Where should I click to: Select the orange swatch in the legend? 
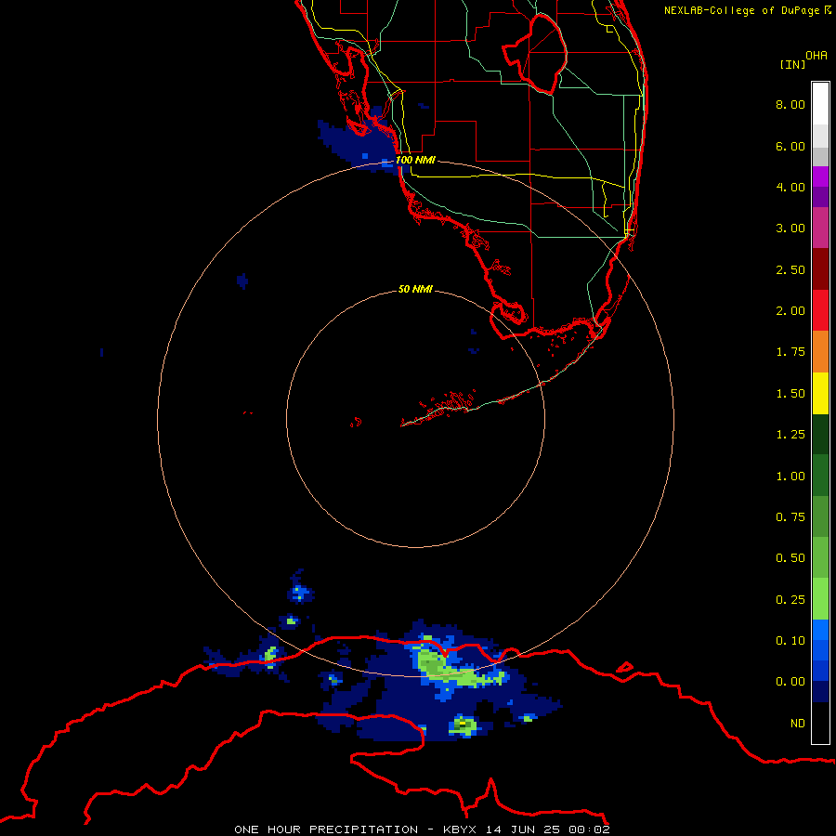(820, 352)
